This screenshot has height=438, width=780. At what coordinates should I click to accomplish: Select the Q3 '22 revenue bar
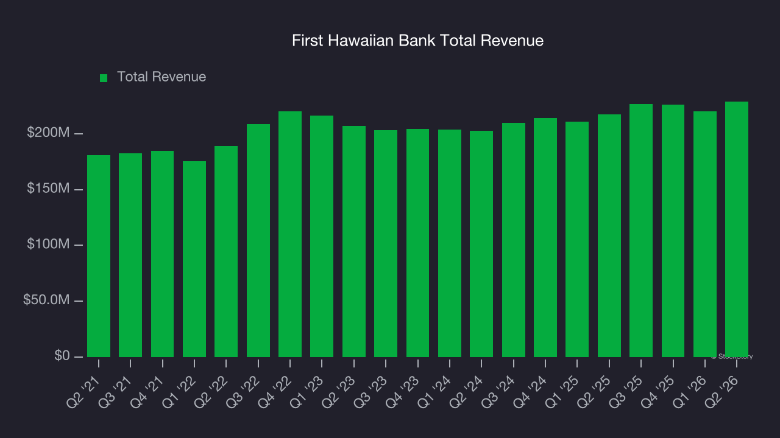(258, 240)
